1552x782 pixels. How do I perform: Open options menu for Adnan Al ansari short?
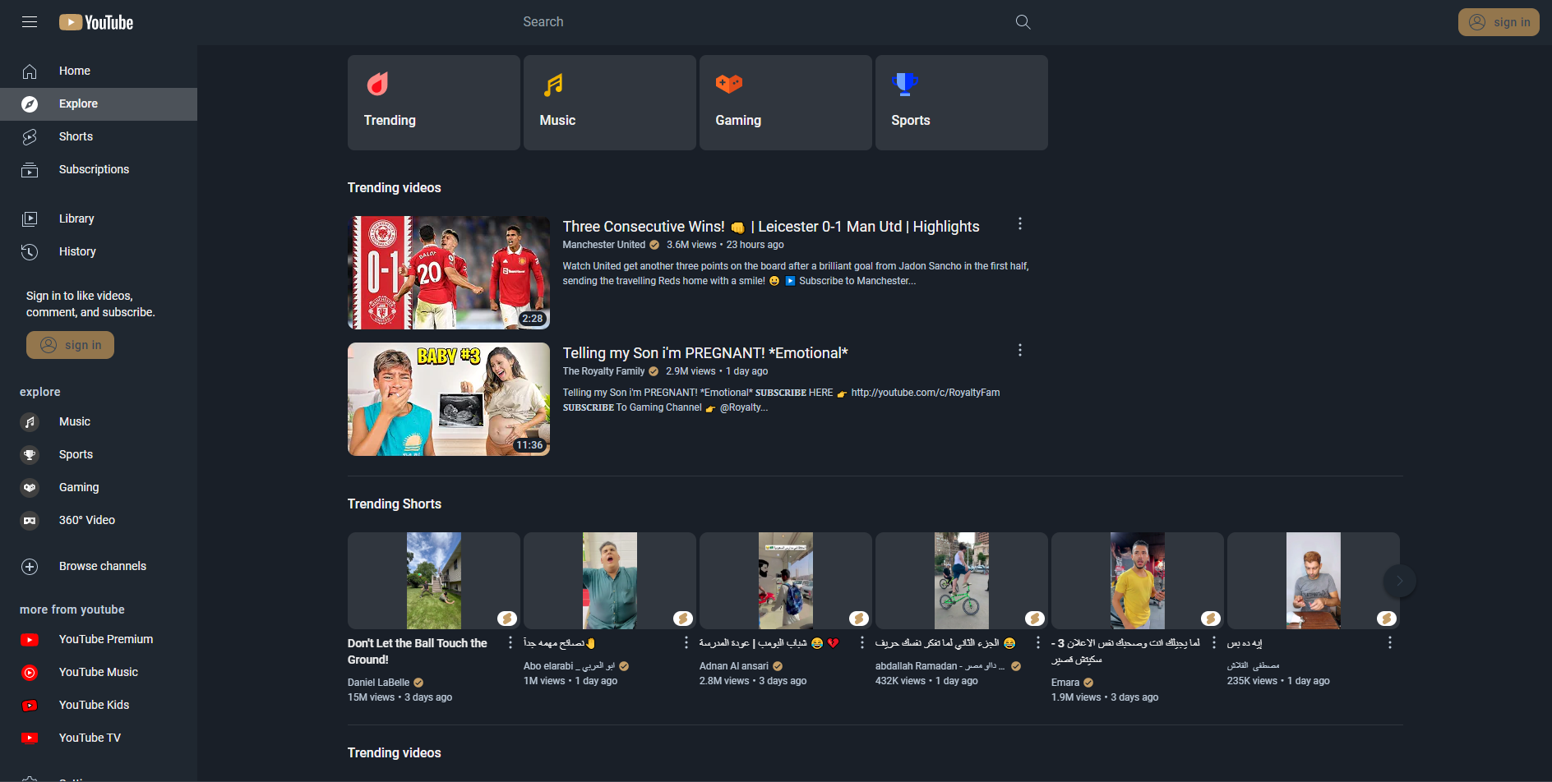click(x=862, y=642)
